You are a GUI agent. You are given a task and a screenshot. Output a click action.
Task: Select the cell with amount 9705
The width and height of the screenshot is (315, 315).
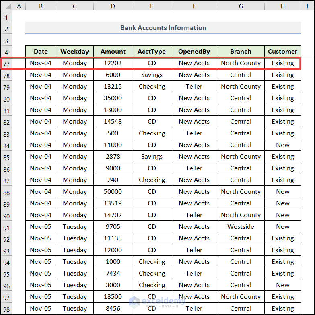point(113,226)
